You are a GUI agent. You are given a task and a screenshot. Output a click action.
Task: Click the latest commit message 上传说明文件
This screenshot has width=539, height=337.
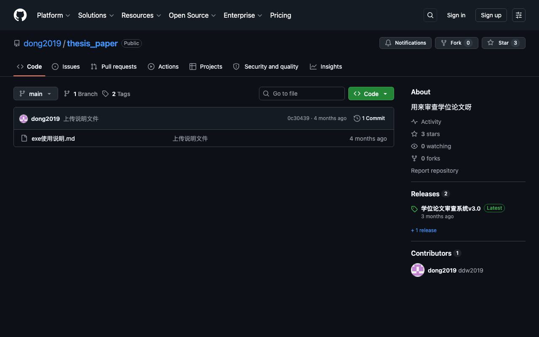tap(81, 119)
